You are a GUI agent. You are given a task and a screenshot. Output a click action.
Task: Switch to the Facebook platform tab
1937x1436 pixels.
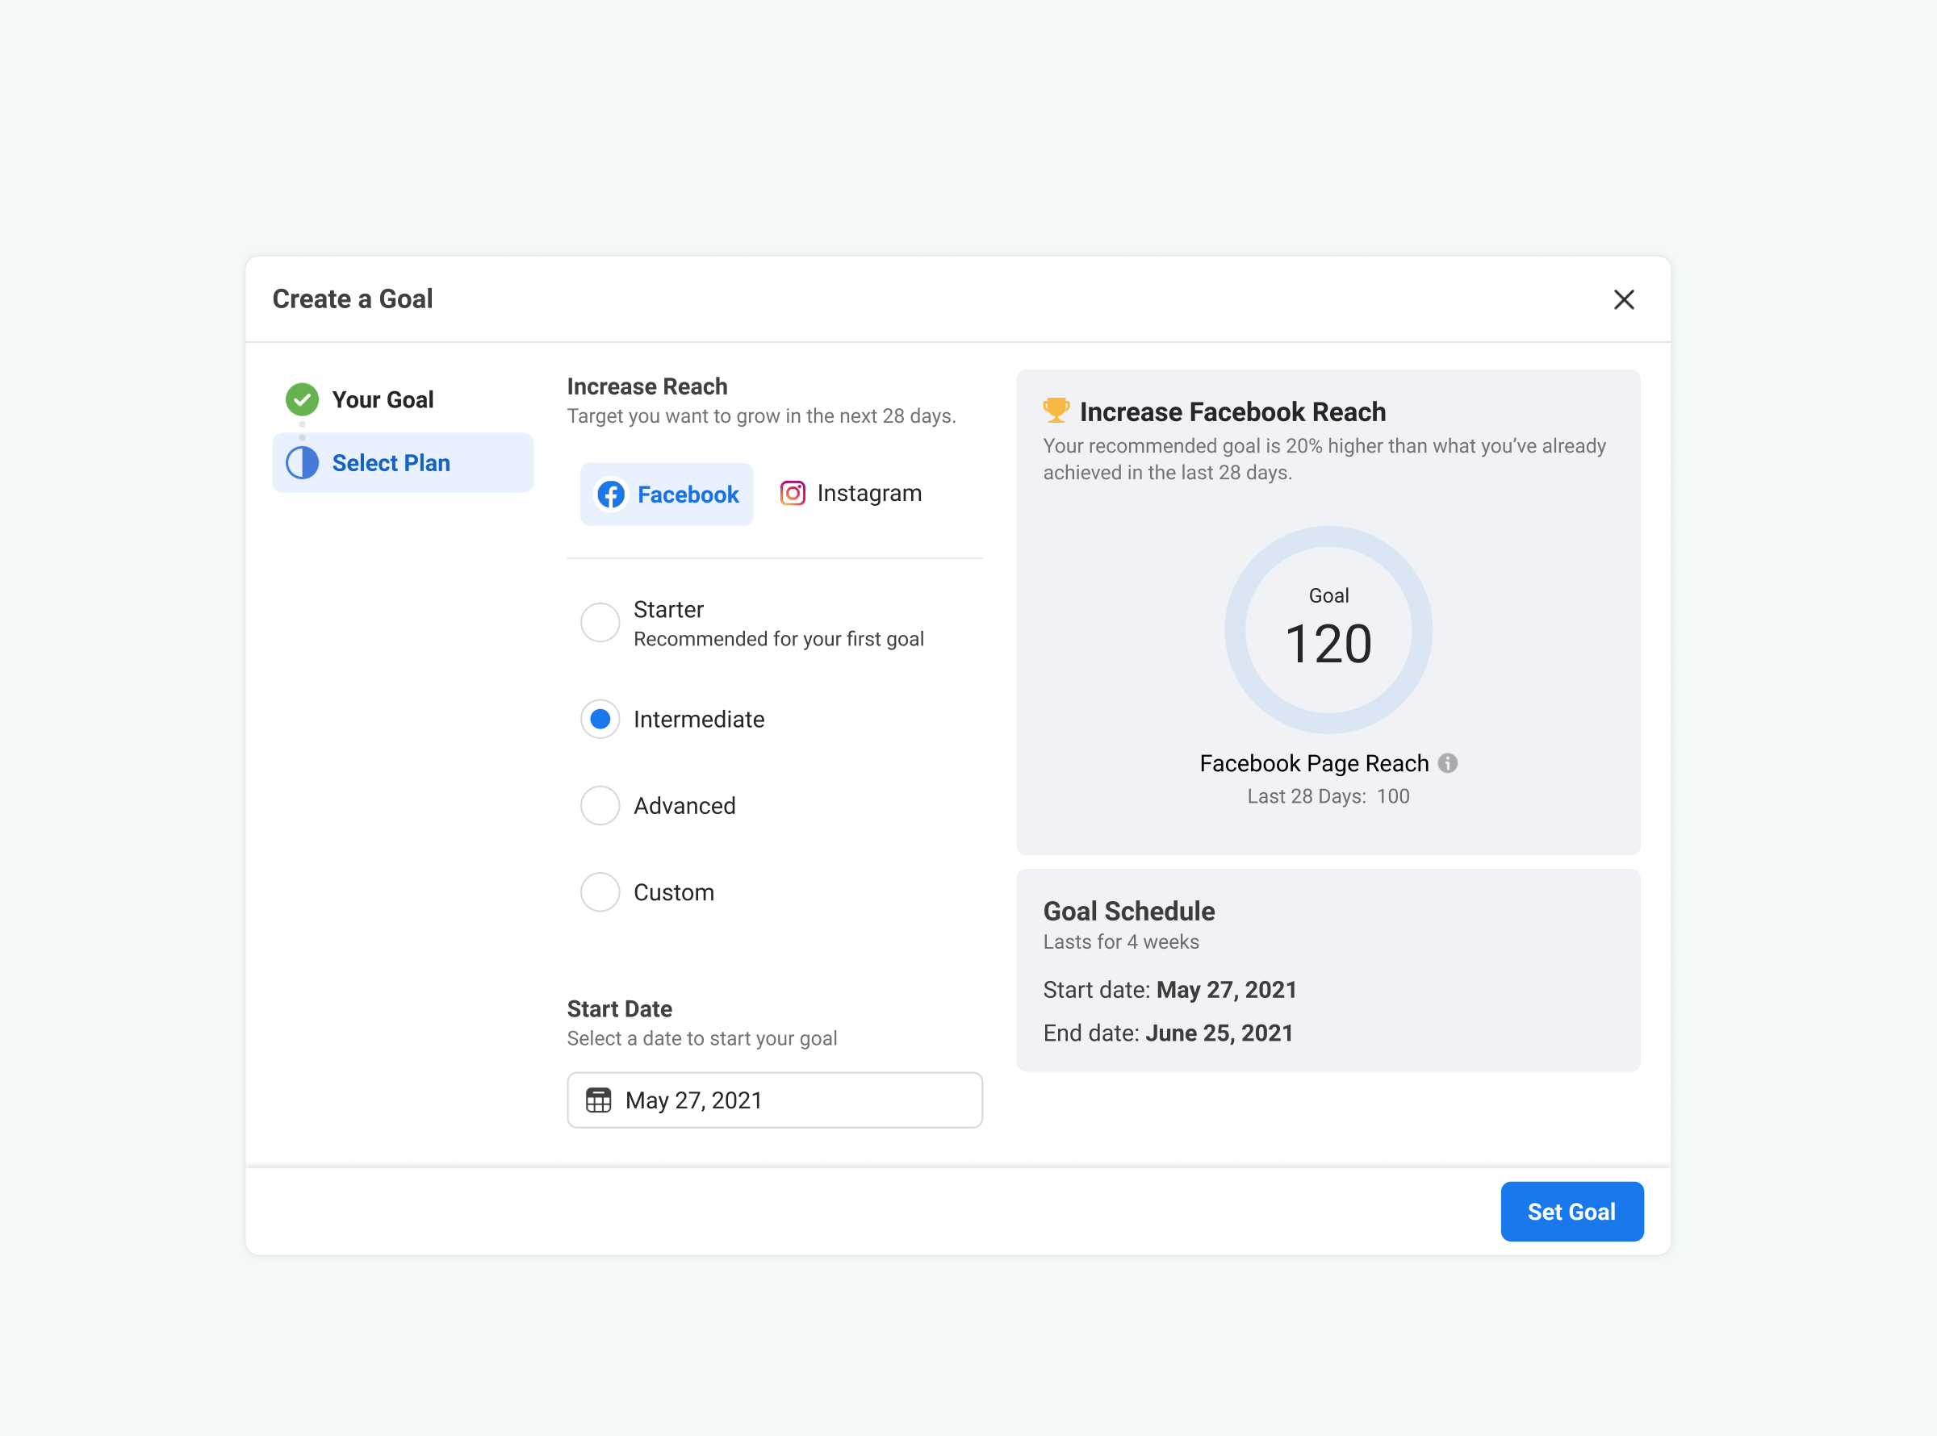point(667,494)
